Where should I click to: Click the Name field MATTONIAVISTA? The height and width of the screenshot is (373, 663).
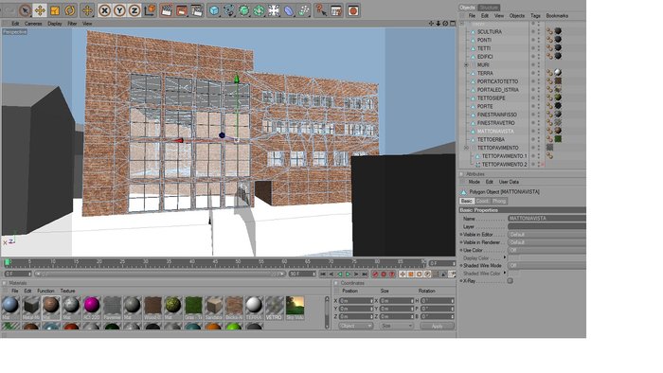coord(547,219)
